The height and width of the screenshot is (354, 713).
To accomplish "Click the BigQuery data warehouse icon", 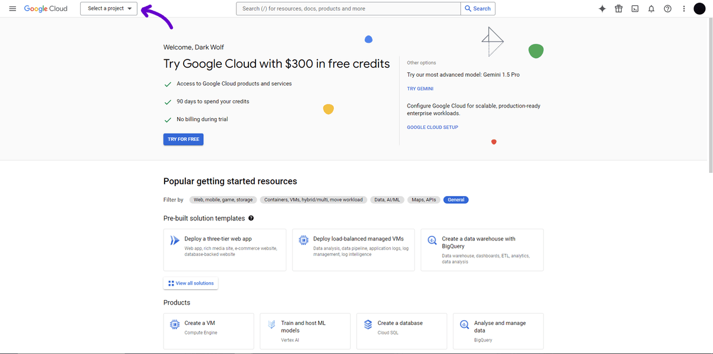I will (x=432, y=240).
